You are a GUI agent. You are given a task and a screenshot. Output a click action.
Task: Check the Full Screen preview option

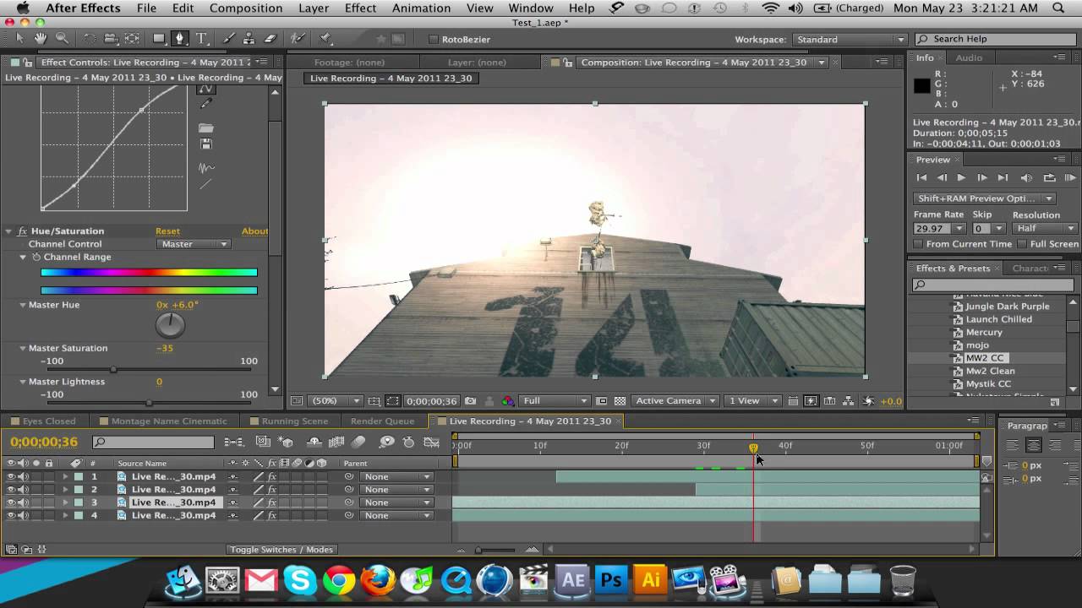point(1022,244)
